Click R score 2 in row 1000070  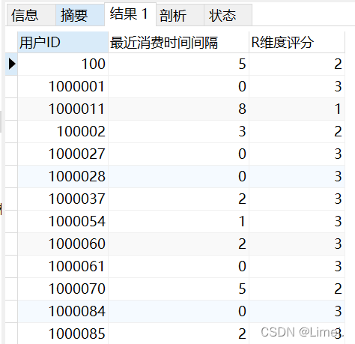(297, 289)
